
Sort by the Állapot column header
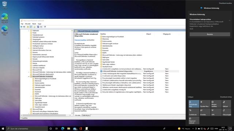pos(148,34)
